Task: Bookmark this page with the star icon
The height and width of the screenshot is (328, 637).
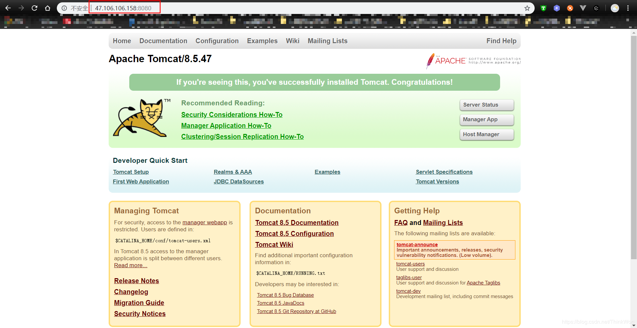Action: 527,8
